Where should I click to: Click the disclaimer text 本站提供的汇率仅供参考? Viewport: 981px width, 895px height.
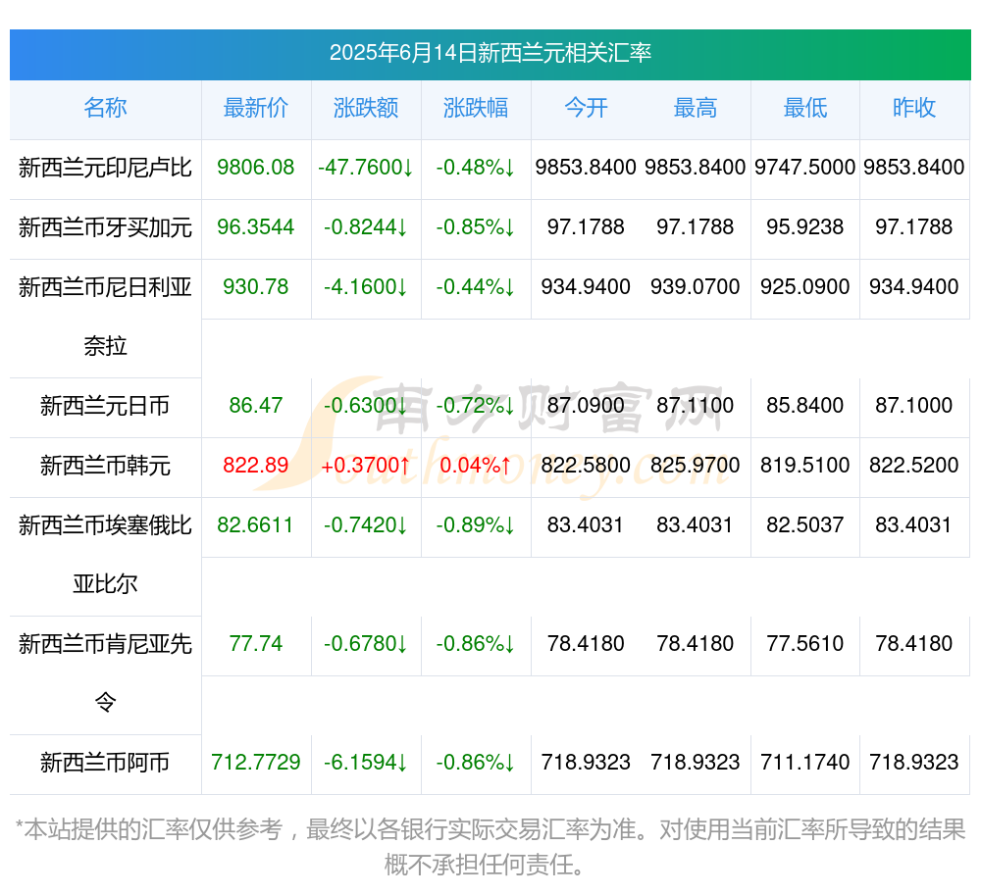tap(153, 830)
